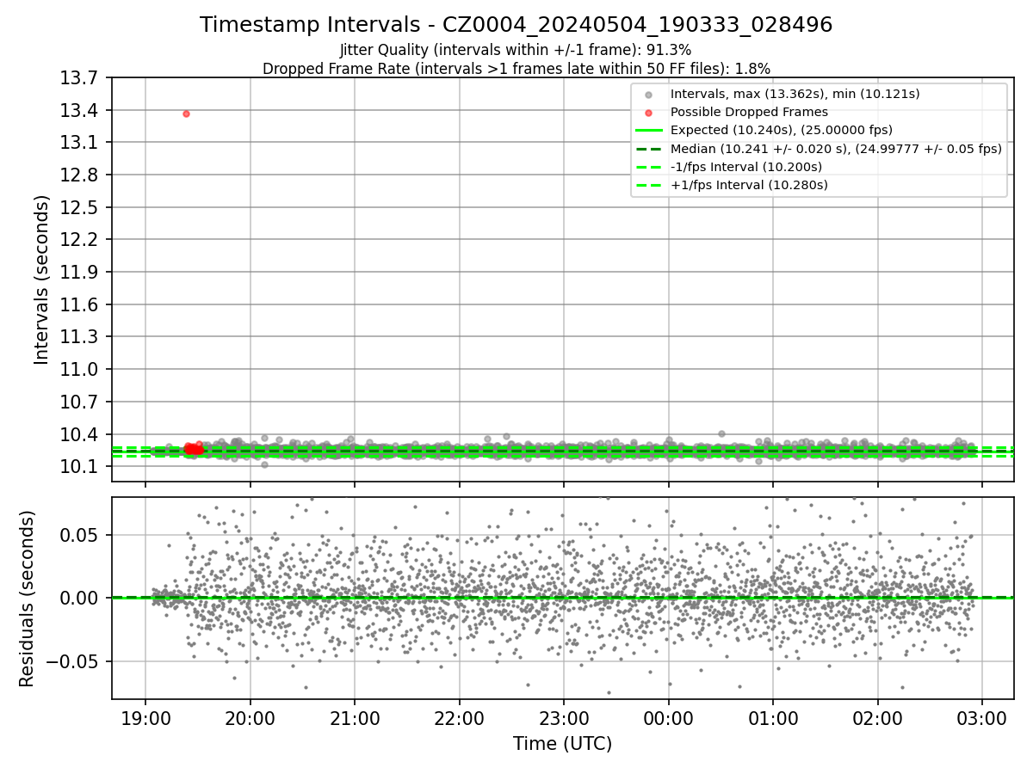This screenshot has width=1033, height=774.
Task: Click the '0.00' residuals tick label
Action: 81,598
